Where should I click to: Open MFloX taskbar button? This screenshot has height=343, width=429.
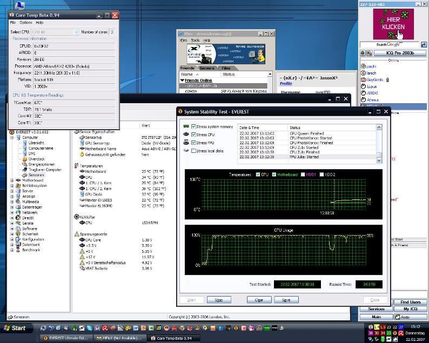click(120, 338)
